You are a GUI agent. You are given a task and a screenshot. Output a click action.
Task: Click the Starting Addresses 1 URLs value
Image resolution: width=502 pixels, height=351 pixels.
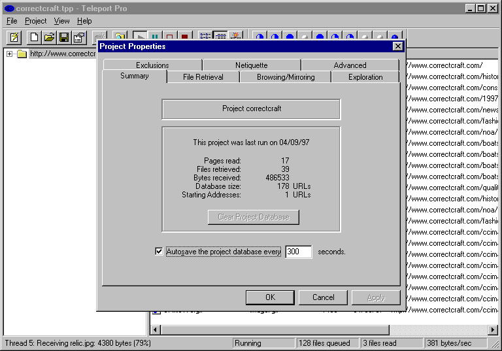(298, 195)
